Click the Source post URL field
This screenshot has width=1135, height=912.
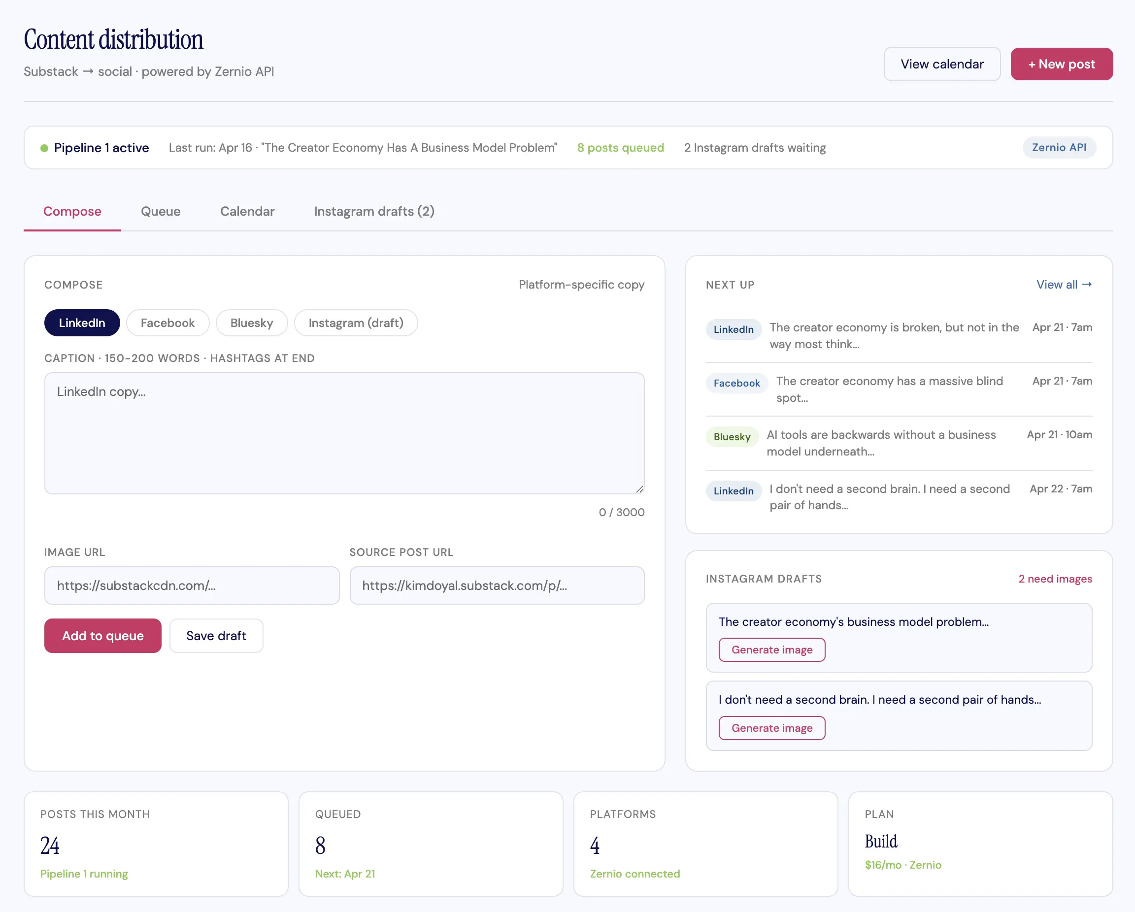click(497, 585)
